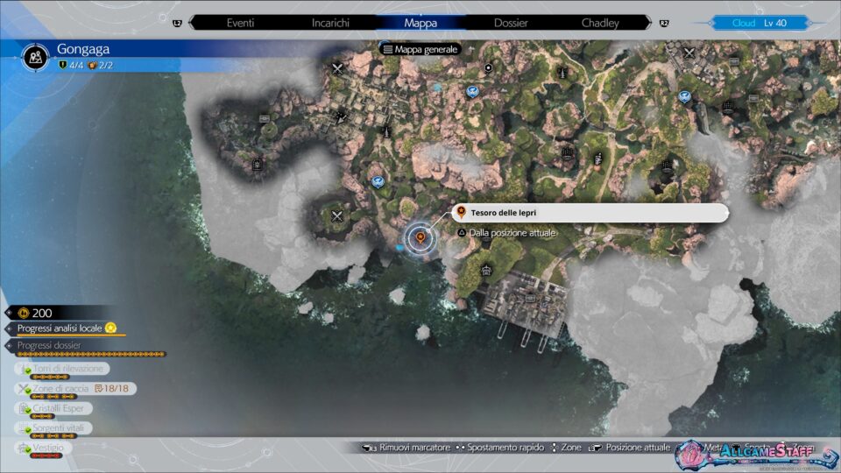Select lifespring icon above Tesoro delle lepri tooltip
The height and width of the screenshot is (473, 841).
tap(567, 154)
